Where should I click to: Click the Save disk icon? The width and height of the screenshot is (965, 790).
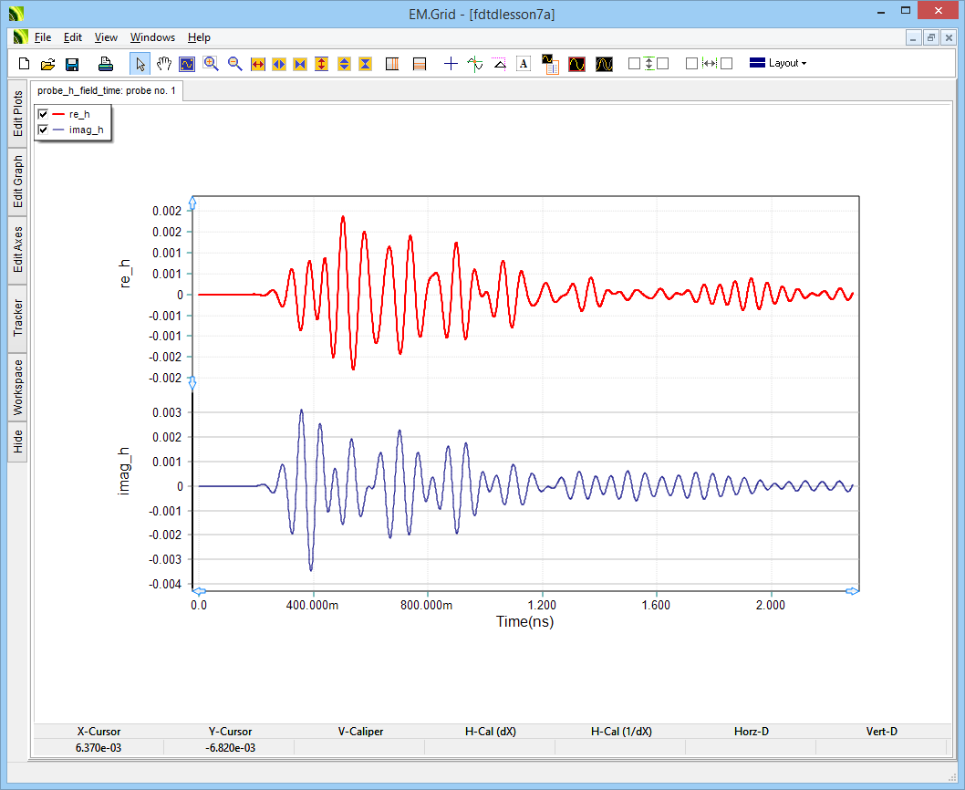click(x=72, y=64)
